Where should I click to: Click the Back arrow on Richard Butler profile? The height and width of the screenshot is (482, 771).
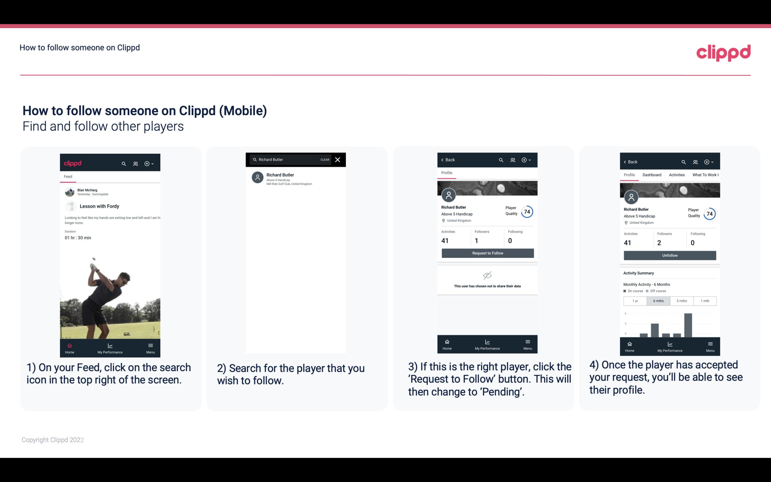coord(444,159)
